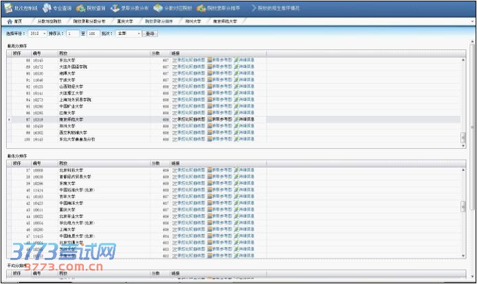Click the 院校查询 toolbar icon
Image resolution: width=477 pixels, height=284 pixels.
click(x=91, y=8)
